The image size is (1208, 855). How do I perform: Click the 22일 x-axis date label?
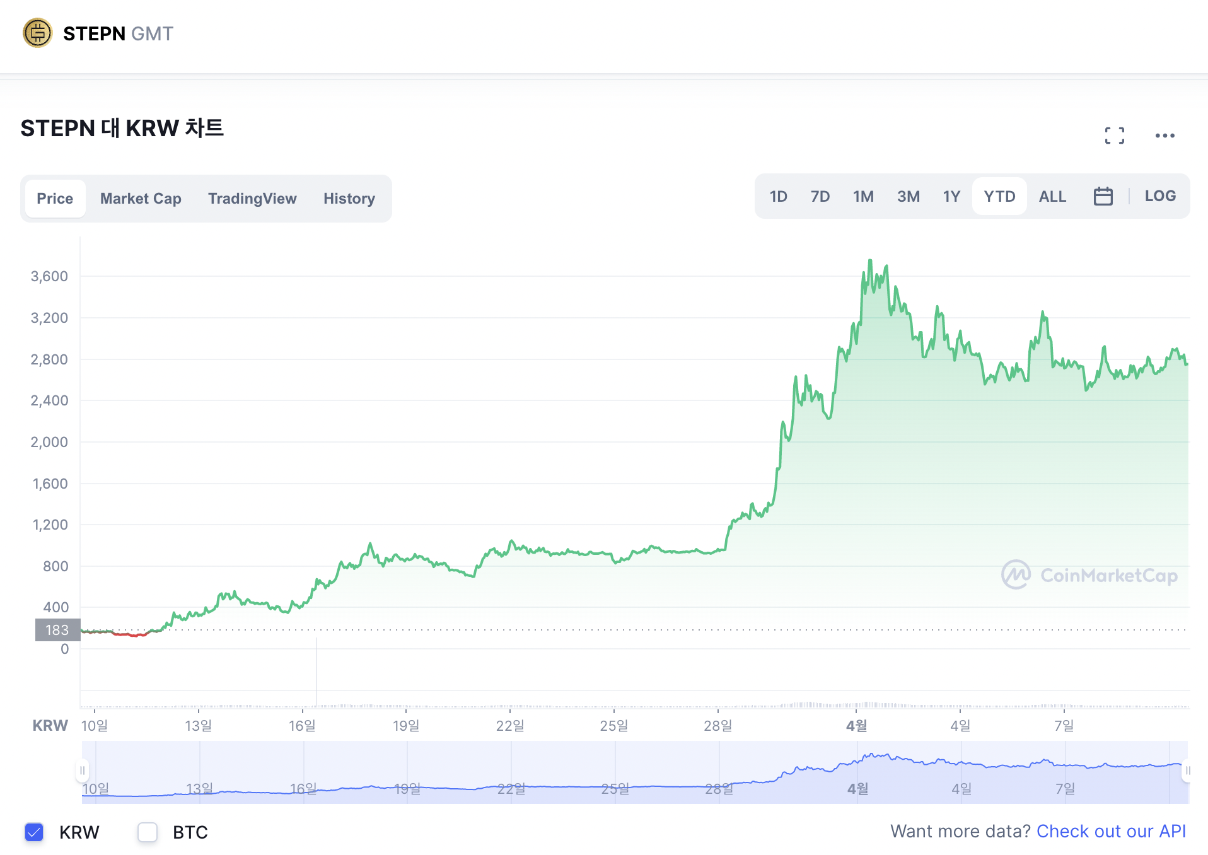pyautogui.click(x=510, y=726)
